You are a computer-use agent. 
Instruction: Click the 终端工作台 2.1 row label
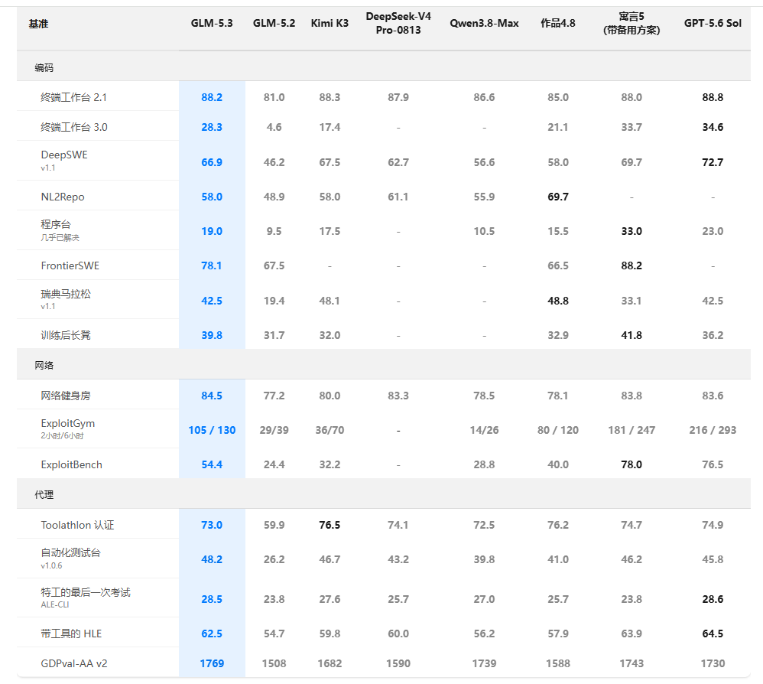tap(73, 97)
